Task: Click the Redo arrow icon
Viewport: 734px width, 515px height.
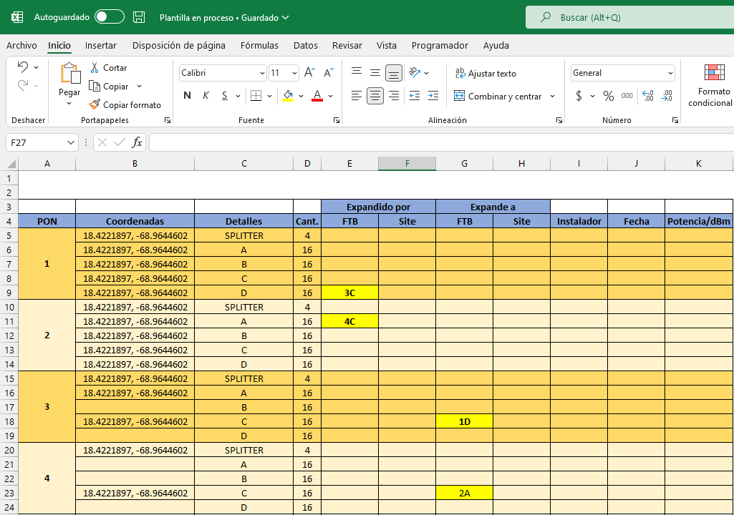Action: click(x=22, y=86)
